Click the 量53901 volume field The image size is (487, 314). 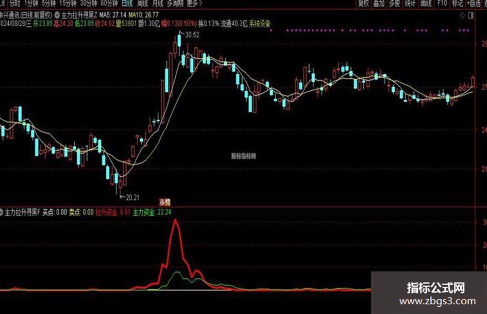(x=126, y=24)
